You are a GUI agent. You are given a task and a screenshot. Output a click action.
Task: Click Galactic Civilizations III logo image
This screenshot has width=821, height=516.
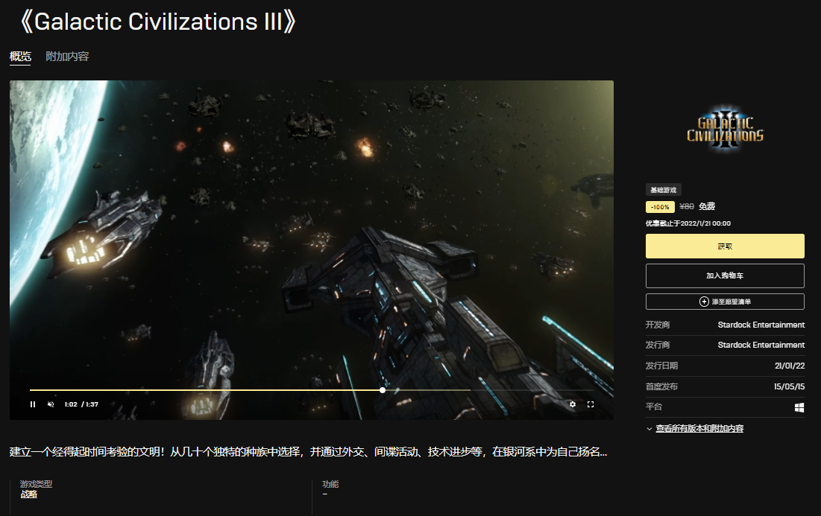(x=725, y=130)
